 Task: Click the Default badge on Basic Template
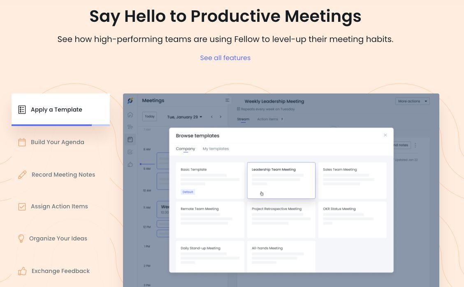(x=188, y=192)
